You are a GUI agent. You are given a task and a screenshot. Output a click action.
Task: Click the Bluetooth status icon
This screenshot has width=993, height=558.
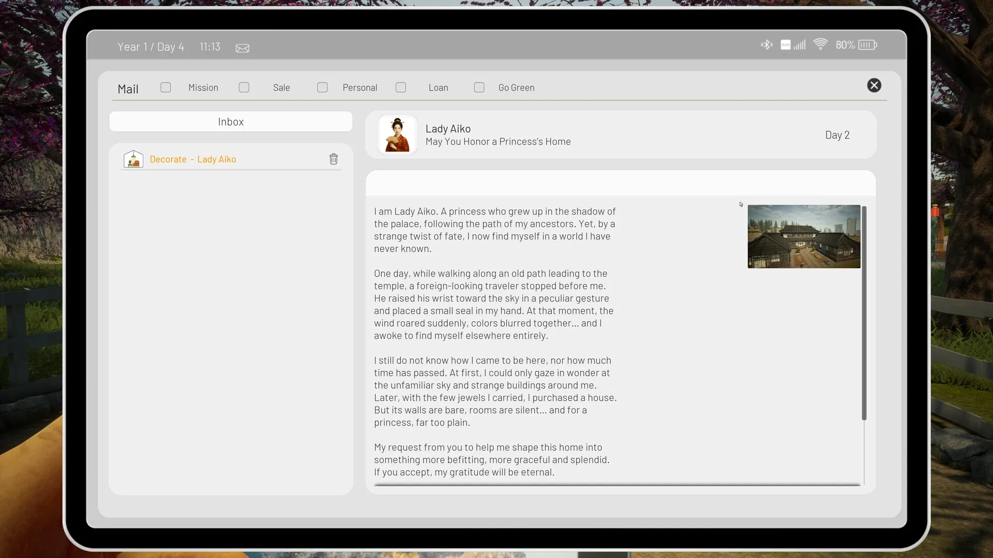[x=766, y=44]
